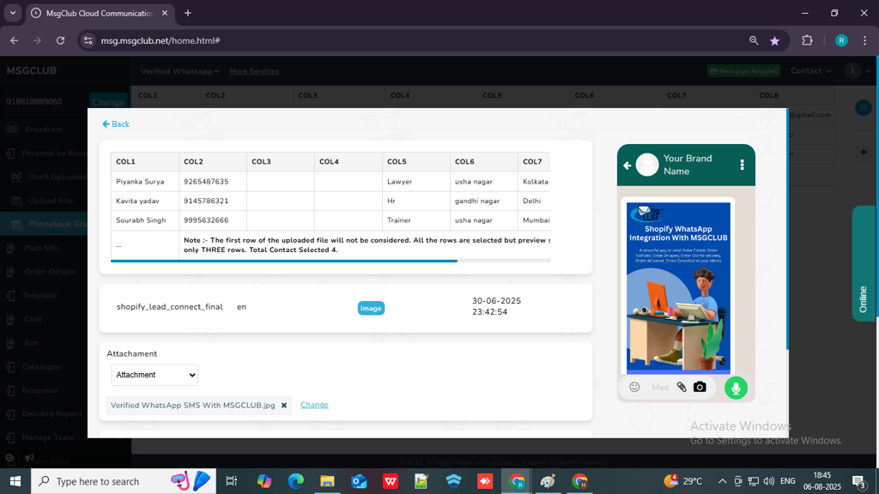Image resolution: width=879 pixels, height=494 pixels.
Task: Open Broadcast in the sidebar
Action: (43, 130)
